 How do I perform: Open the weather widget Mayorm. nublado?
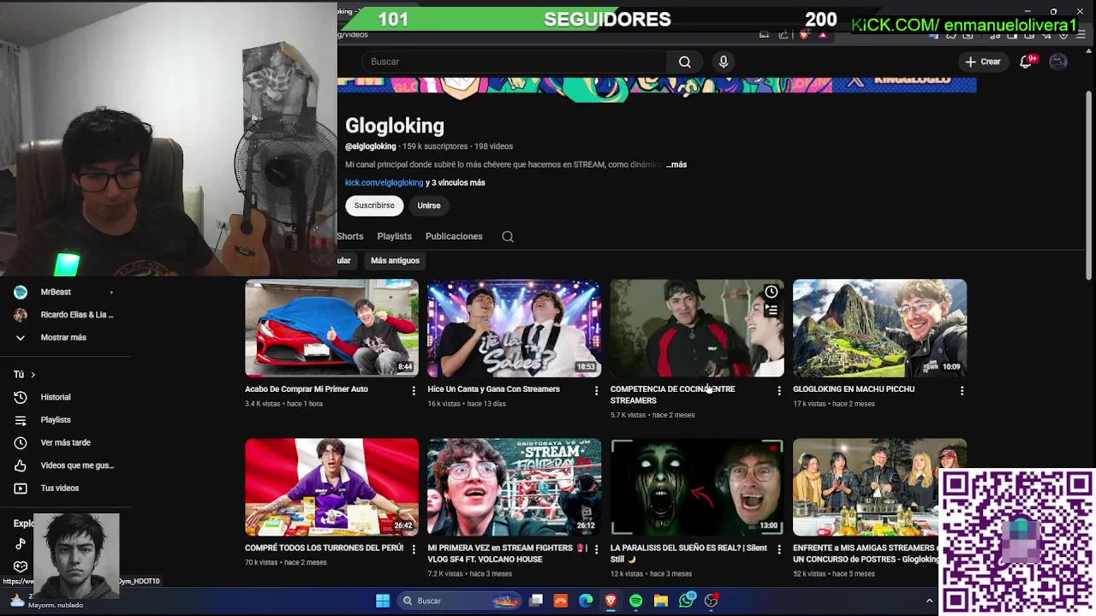coord(47,601)
